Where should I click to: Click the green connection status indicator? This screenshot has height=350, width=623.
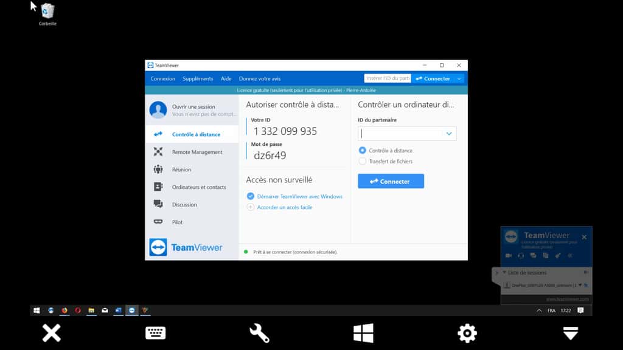(x=246, y=252)
